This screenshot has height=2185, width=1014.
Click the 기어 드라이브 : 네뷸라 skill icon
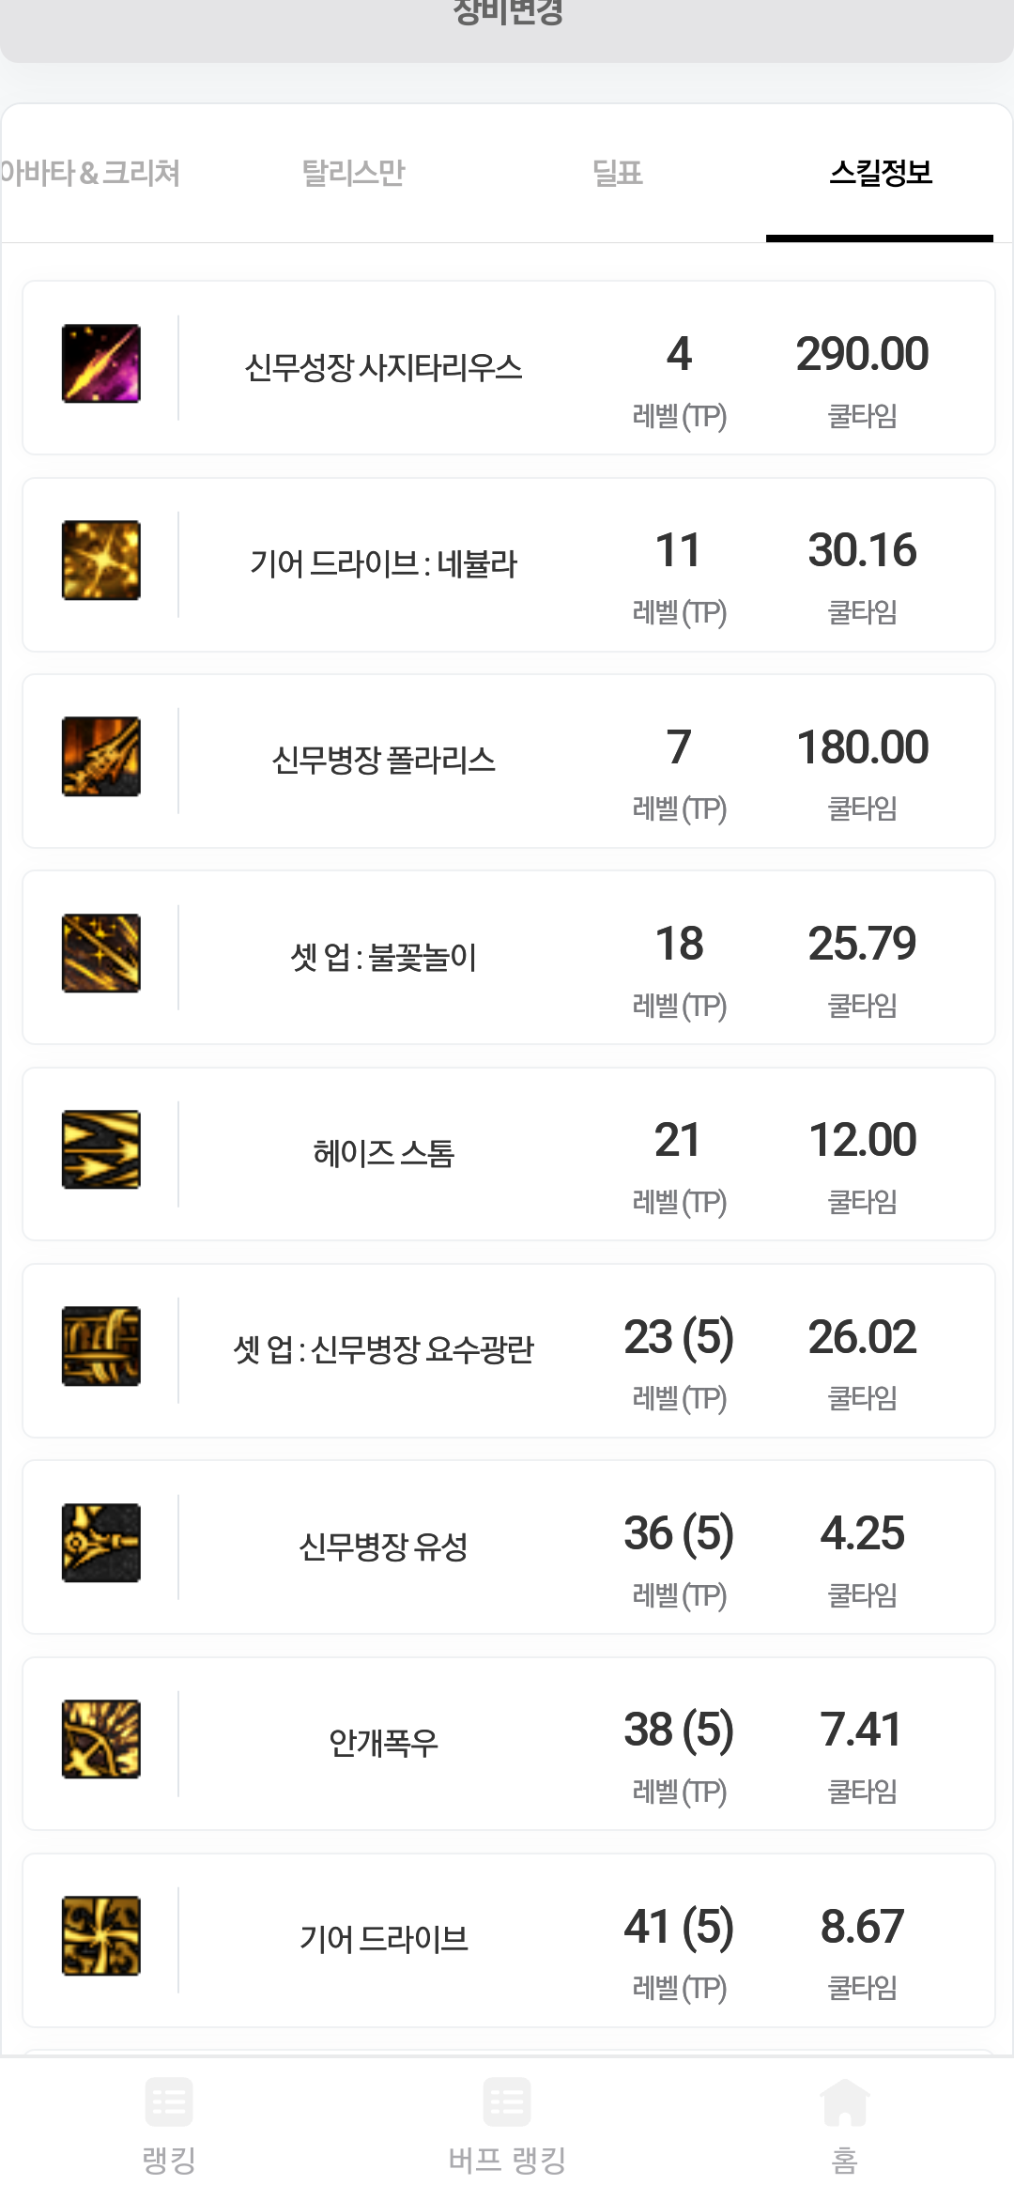[101, 561]
